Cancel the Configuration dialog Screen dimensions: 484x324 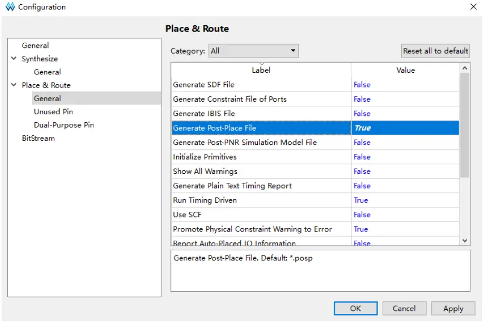click(x=404, y=309)
